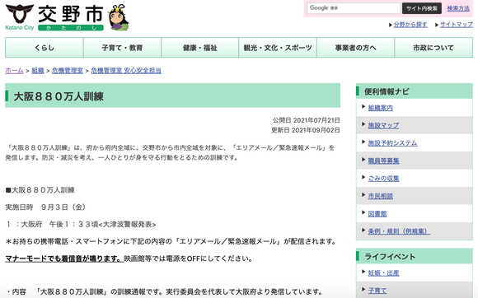Click the triangle bullet beside 職員等募集
This screenshot has width=478, height=298.
(363, 160)
